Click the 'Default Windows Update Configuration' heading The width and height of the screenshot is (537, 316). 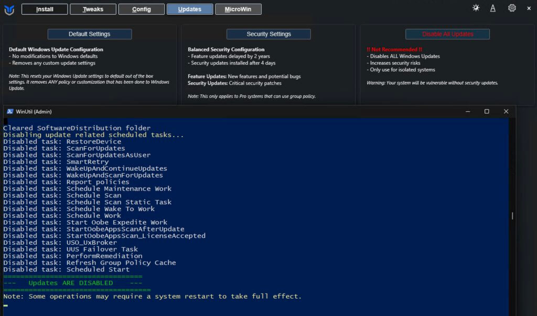pos(56,49)
